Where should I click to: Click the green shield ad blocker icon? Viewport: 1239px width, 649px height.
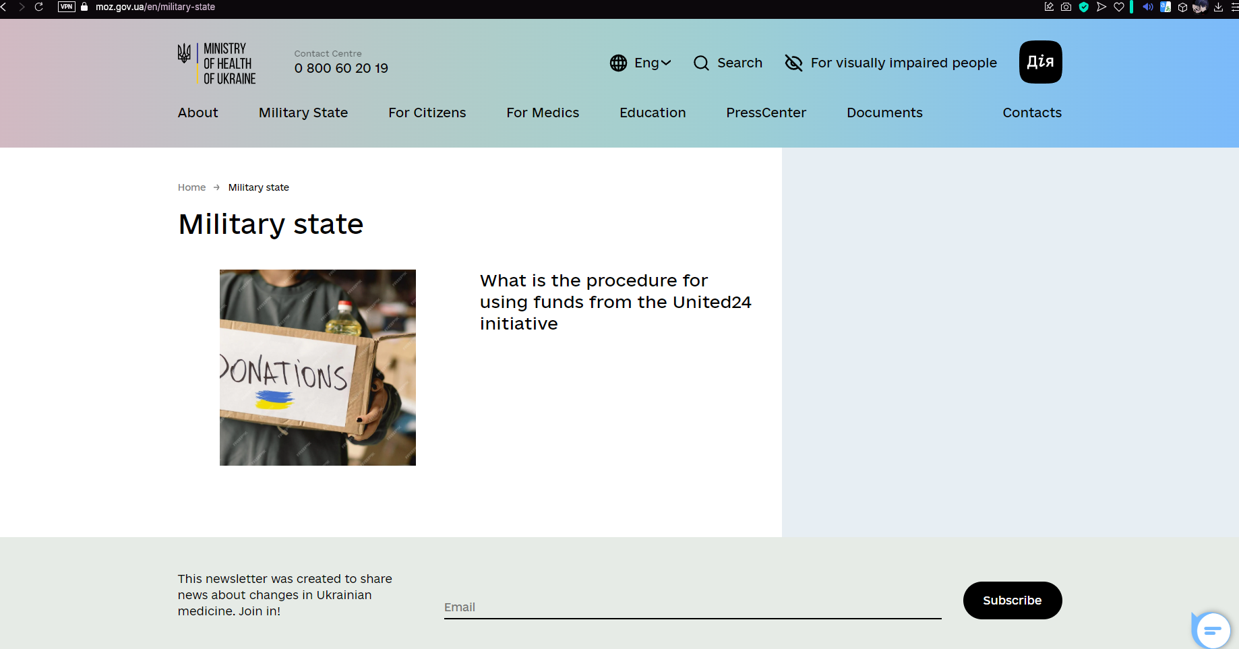pos(1084,7)
